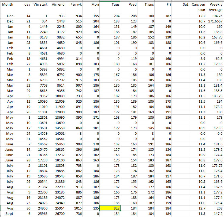This screenshot has height=217, width=224.
Task: Select the "Vin start" header cell
Action: point(40,5)
